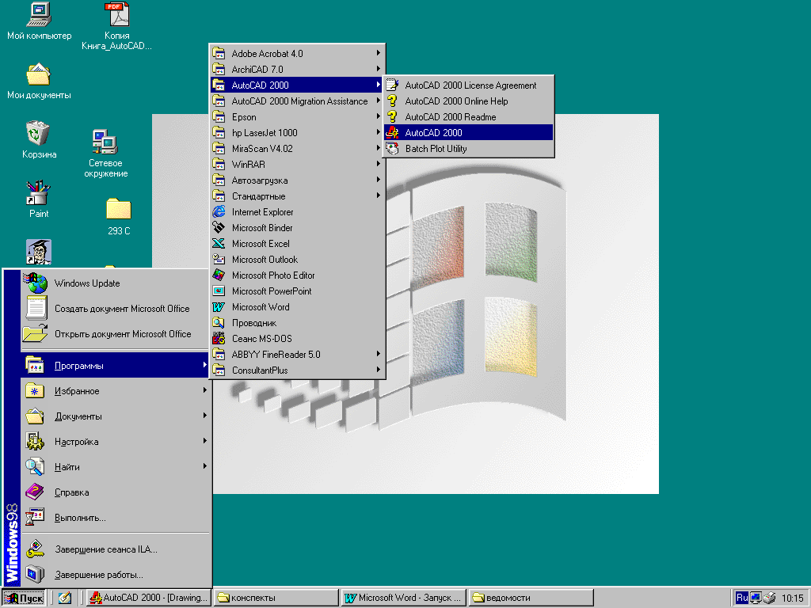The width and height of the screenshot is (811, 608).
Task: Click quick launch icon beside Пуск
Action: tap(65, 598)
